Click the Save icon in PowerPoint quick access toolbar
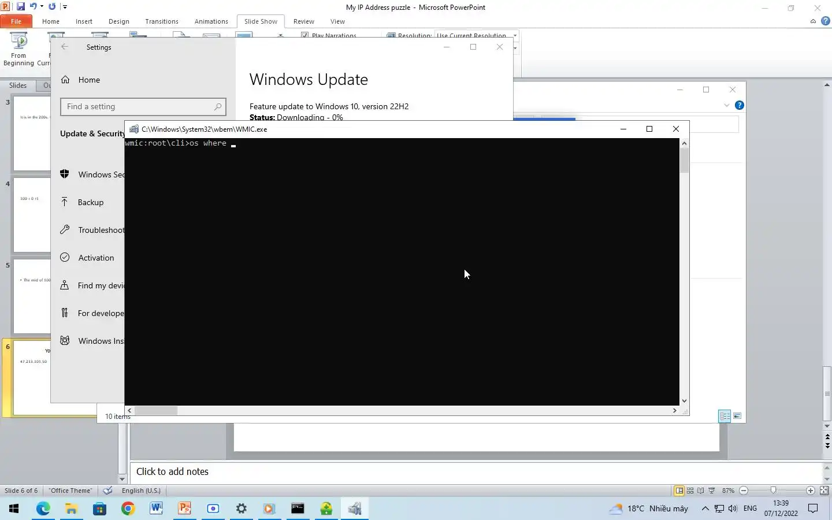832x520 pixels. [x=21, y=6]
